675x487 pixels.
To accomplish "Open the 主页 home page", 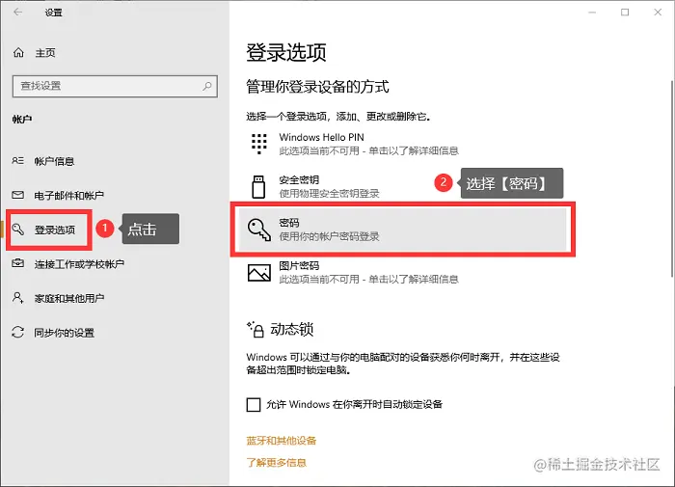I will [x=45, y=53].
